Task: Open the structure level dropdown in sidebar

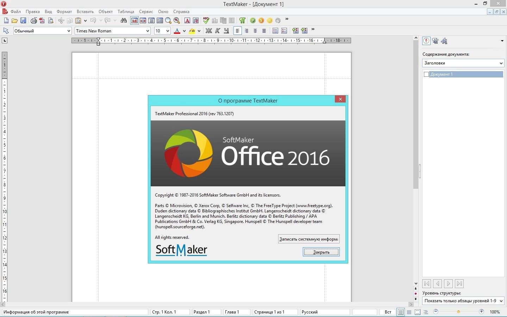Action: [463, 301]
